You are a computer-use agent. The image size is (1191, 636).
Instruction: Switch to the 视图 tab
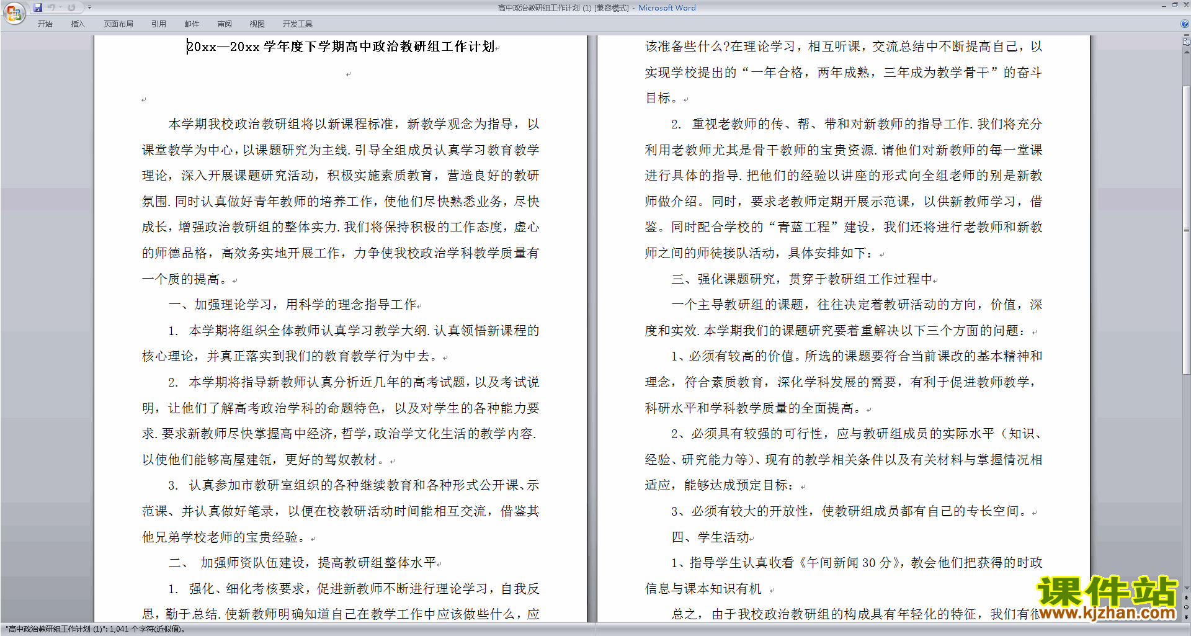[257, 24]
